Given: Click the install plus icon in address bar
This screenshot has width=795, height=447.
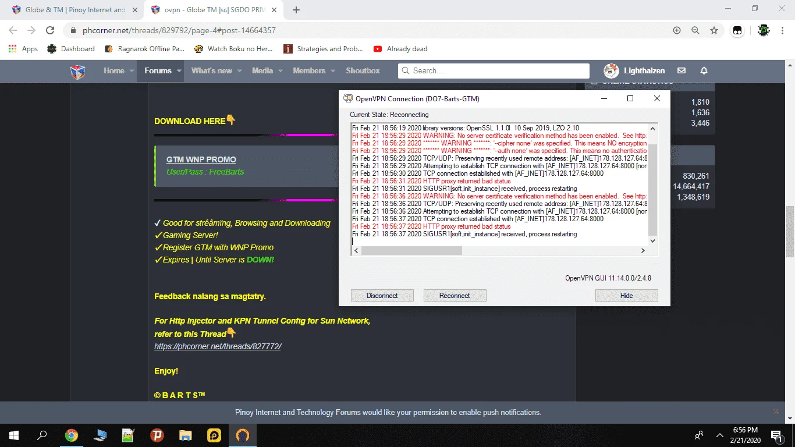Looking at the screenshot, I should click(x=676, y=30).
